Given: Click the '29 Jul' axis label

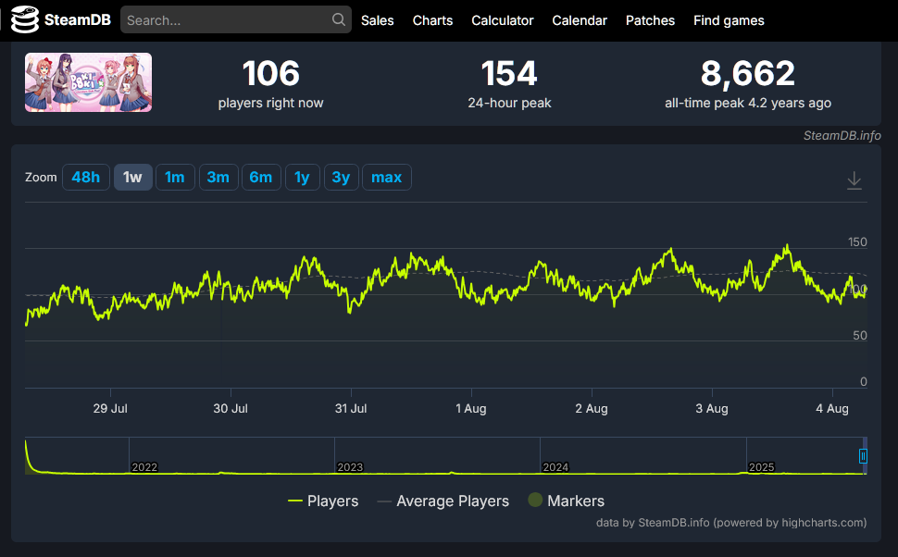Looking at the screenshot, I should click(110, 409).
